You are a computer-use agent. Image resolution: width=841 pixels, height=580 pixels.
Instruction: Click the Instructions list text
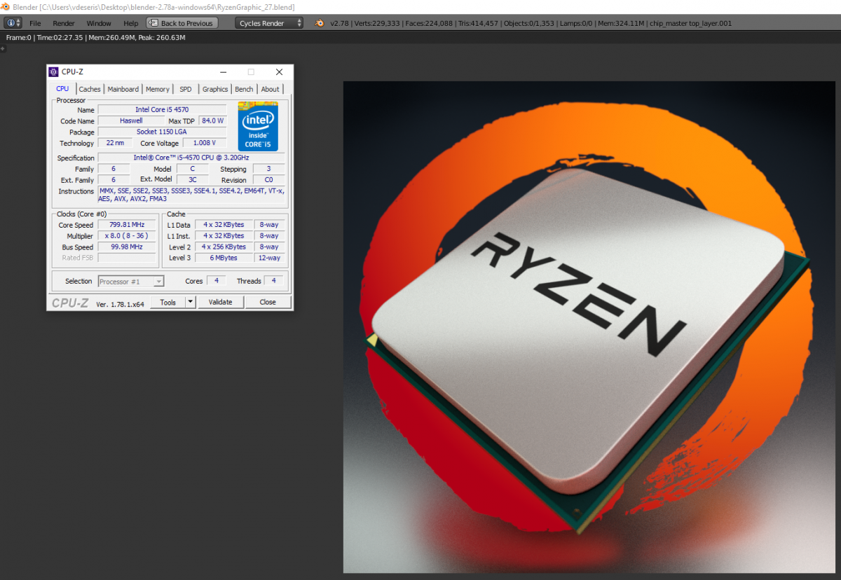[x=191, y=195]
